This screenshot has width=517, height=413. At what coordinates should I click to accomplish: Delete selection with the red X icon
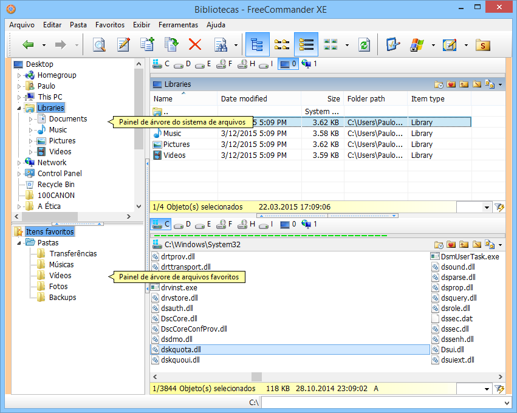tap(195, 44)
